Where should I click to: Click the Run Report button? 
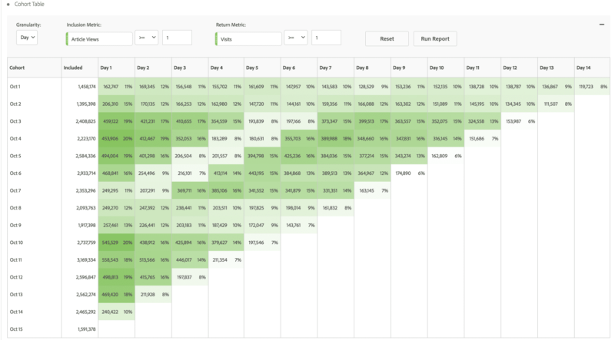[435, 39]
